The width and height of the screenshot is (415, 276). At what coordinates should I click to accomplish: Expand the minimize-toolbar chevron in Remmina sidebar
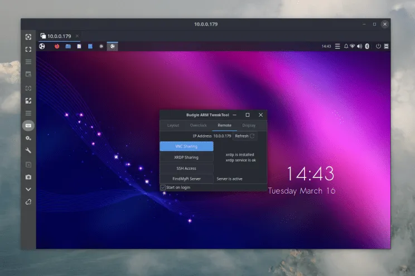(x=28, y=189)
